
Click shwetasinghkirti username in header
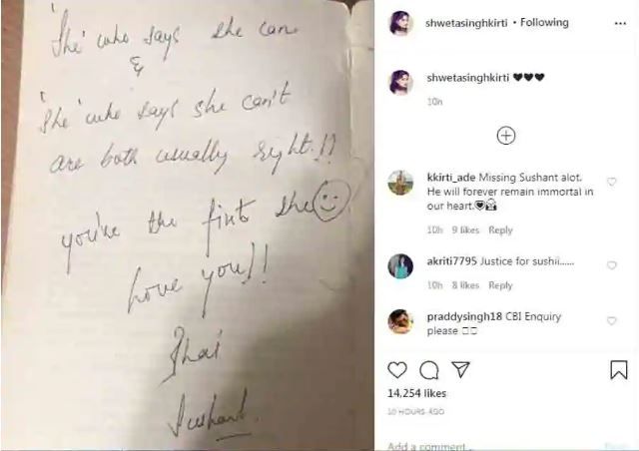click(466, 23)
